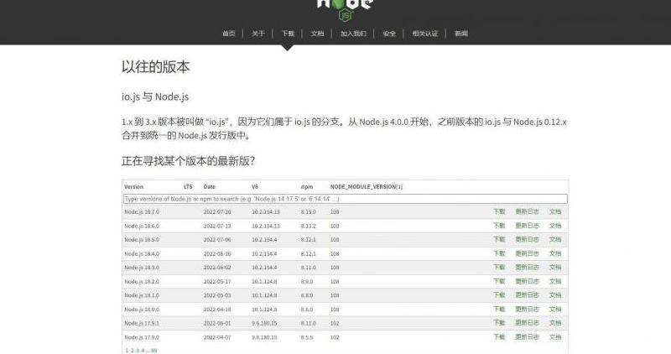The width and height of the screenshot is (671, 354).
Task: Open 更新日志 for Node.js 18.3.0
Action: point(527,267)
